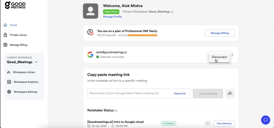Click the Notetaker Status info icon
This screenshot has width=274, height=128.
[116, 111]
